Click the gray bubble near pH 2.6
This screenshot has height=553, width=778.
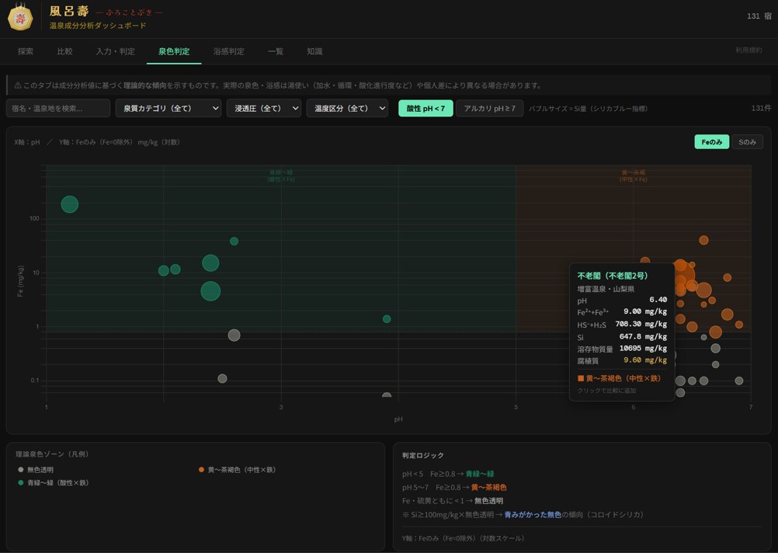(234, 335)
